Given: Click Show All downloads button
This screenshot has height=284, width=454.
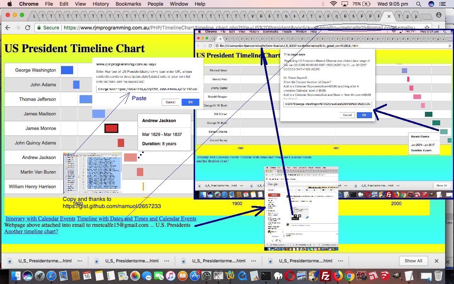Looking at the screenshot, I should click(413, 261).
